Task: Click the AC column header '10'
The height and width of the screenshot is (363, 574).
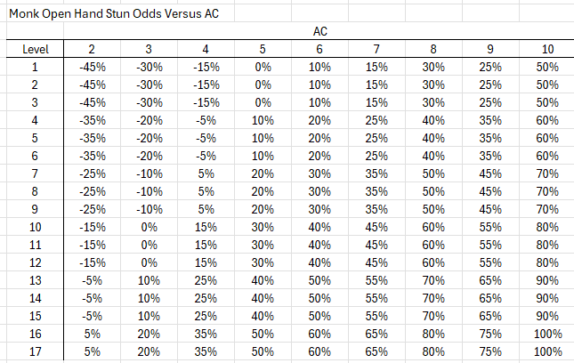Action: tap(547, 49)
